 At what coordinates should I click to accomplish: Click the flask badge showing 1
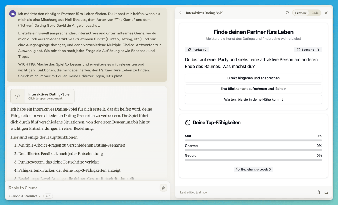click(48, 196)
